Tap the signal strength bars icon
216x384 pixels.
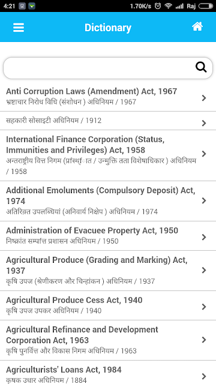179,6
